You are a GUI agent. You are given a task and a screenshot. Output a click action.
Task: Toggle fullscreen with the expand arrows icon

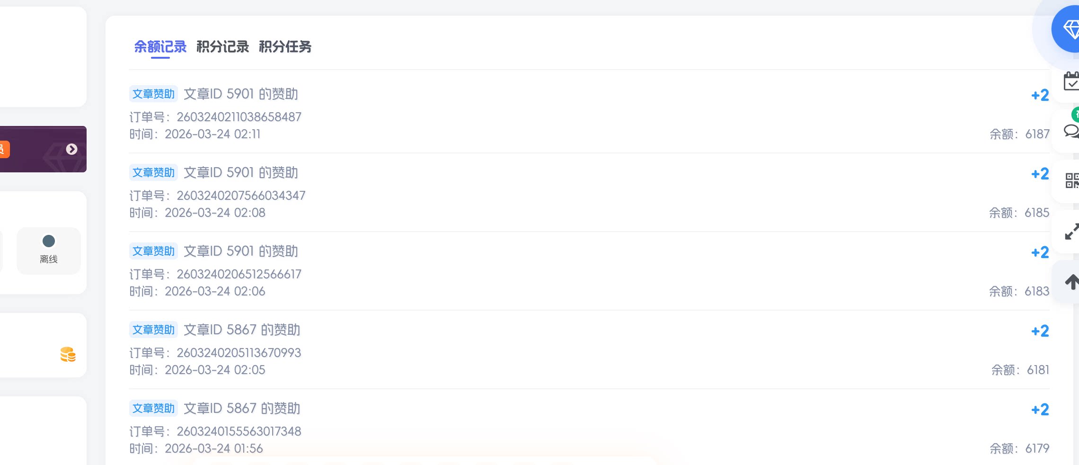tap(1071, 232)
